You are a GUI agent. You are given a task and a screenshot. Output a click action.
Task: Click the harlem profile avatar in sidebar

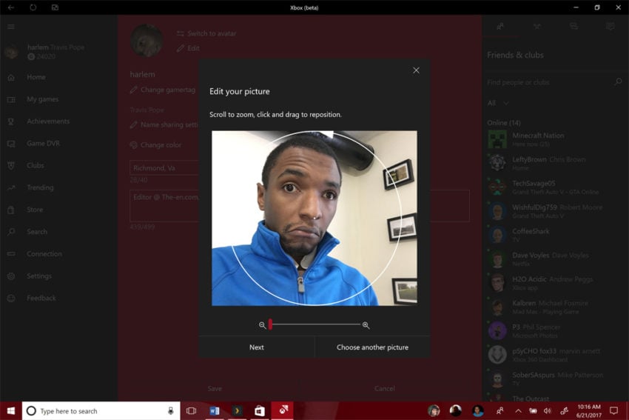point(11,51)
